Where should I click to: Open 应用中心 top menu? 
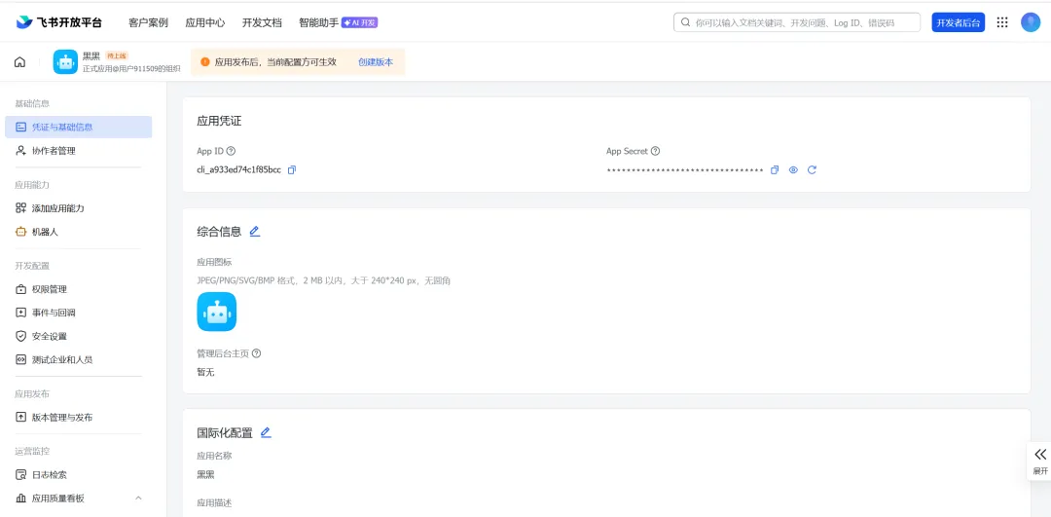(x=205, y=22)
